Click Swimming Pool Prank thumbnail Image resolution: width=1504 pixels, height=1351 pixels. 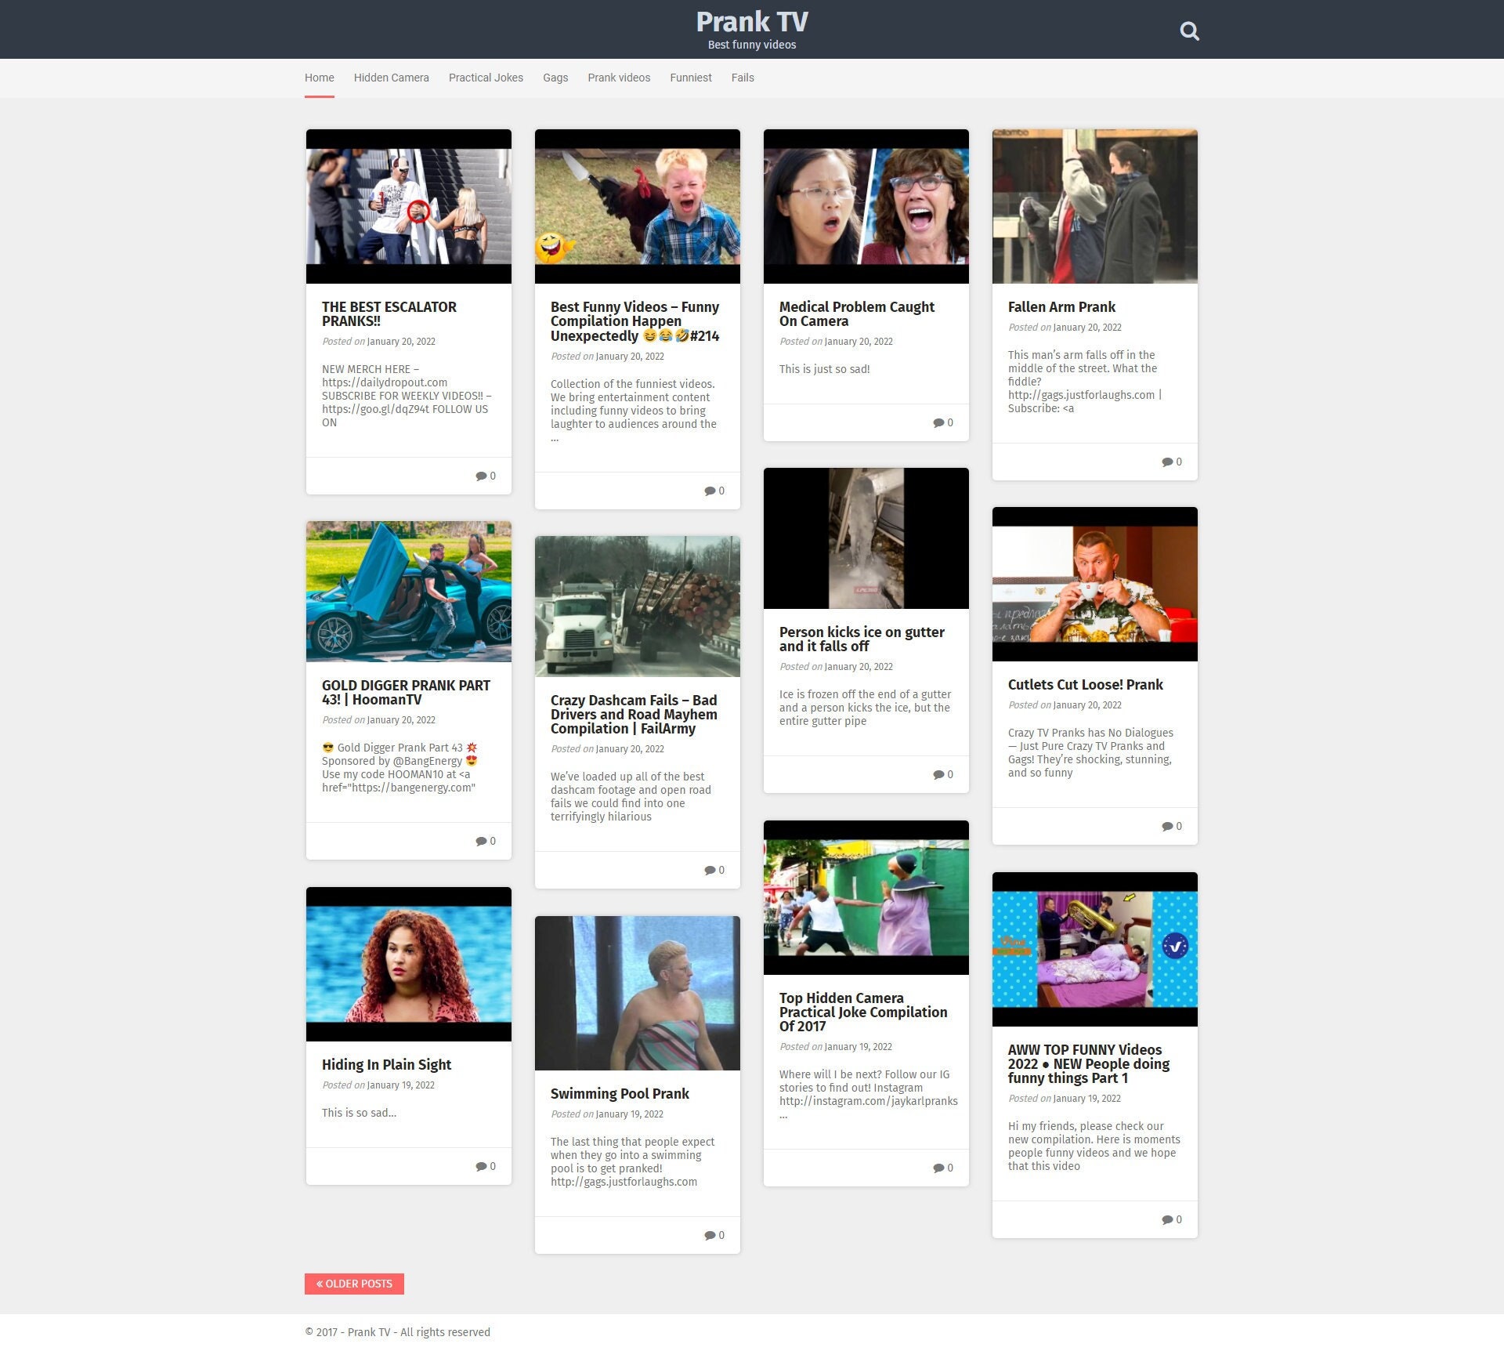tap(638, 993)
